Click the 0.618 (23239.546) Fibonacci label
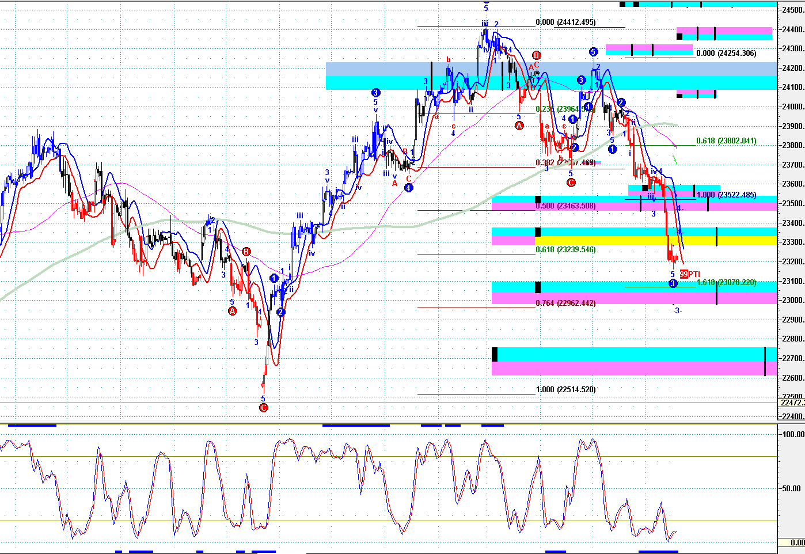 (565, 250)
